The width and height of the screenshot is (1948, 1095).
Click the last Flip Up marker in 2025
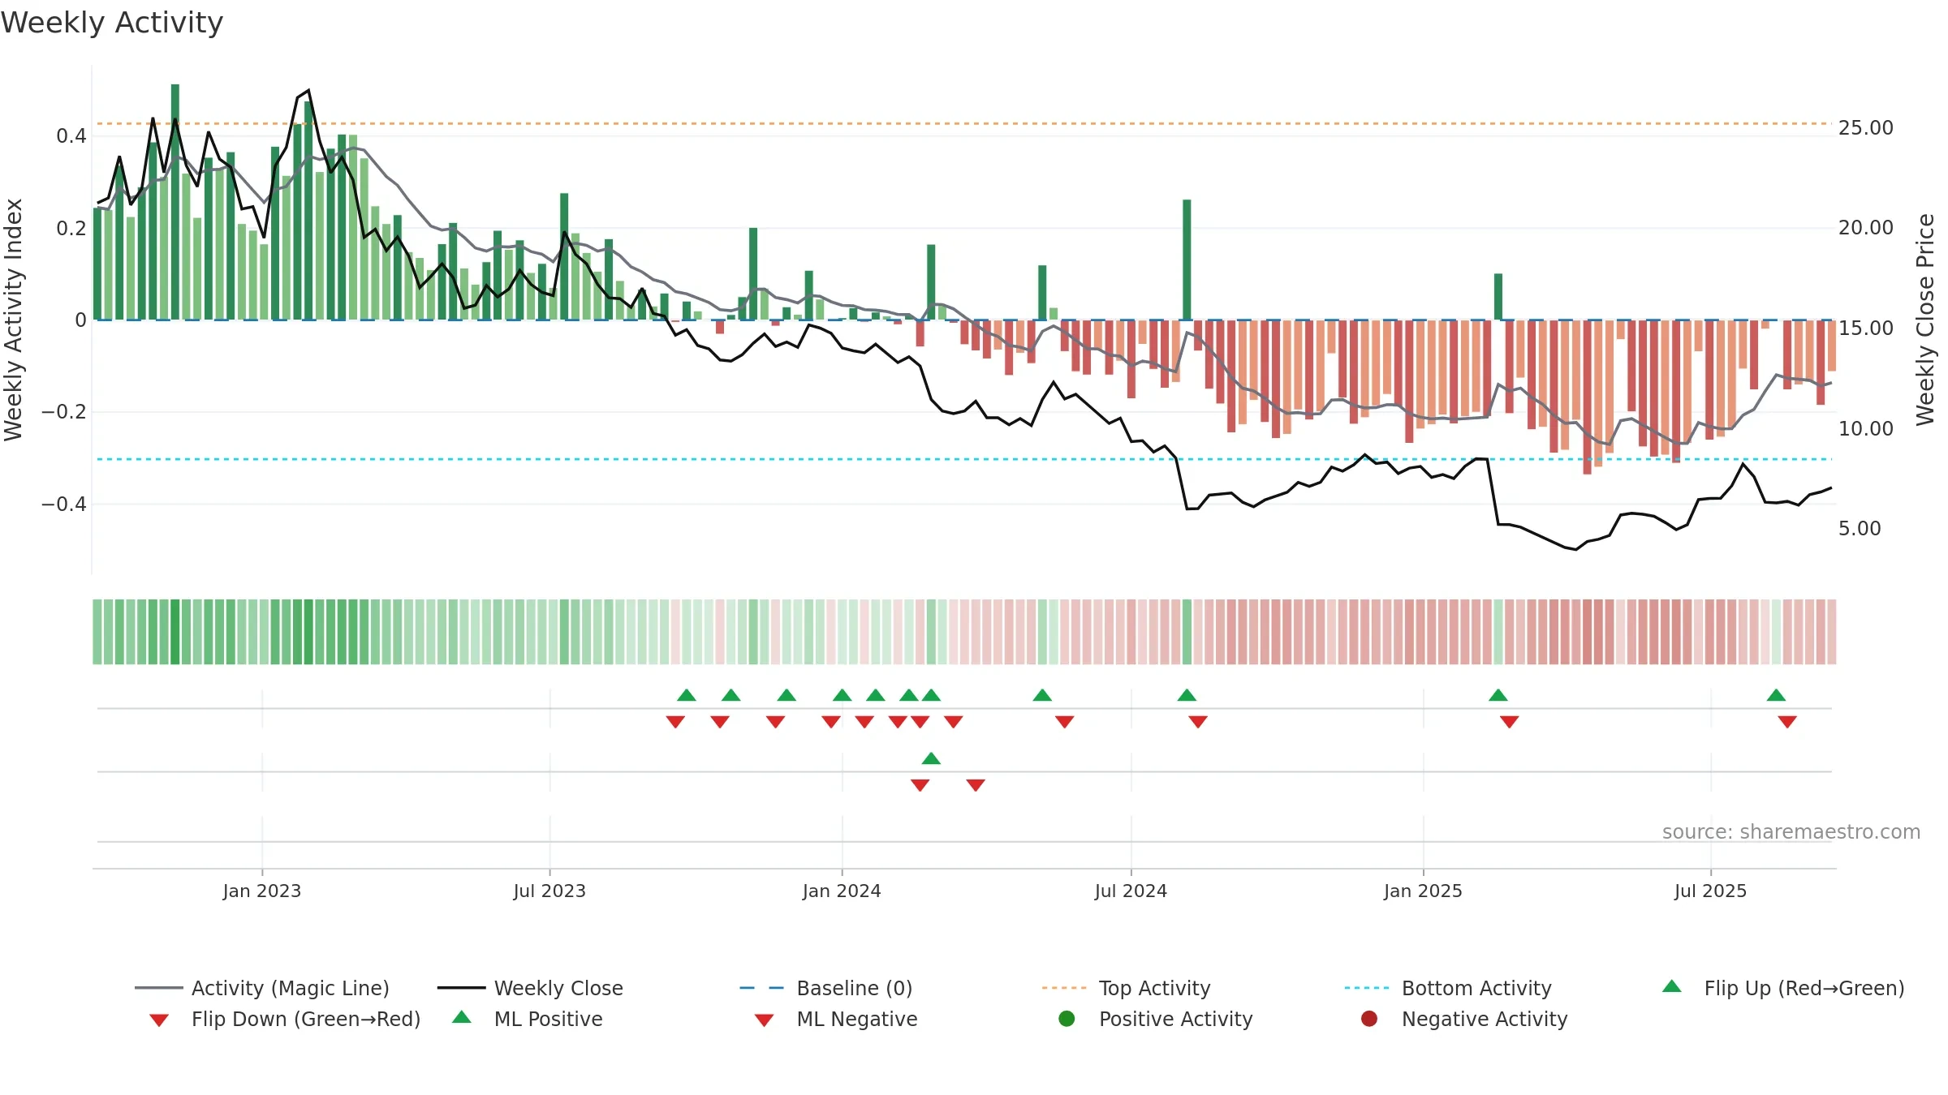(1776, 695)
